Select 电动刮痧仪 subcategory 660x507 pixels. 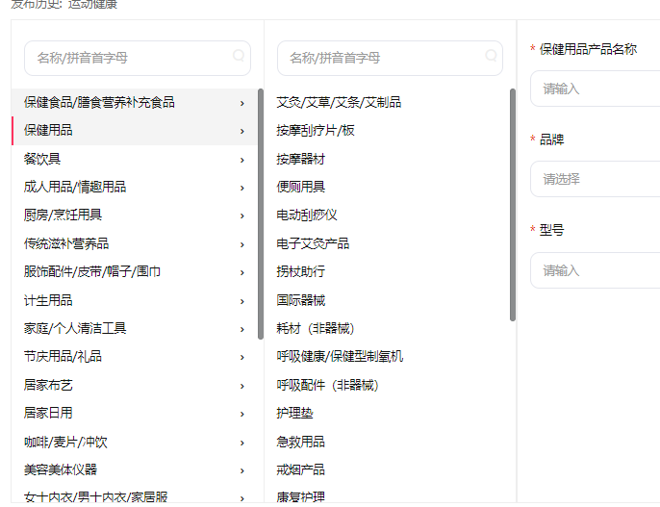tap(307, 215)
